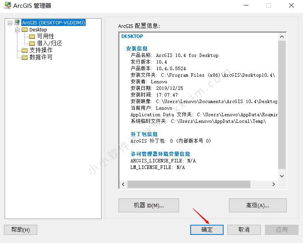Viewport: 303px width, 243px height.
Task: Click the 补丁包信息 heading
Action: pyautogui.click(x=144, y=134)
